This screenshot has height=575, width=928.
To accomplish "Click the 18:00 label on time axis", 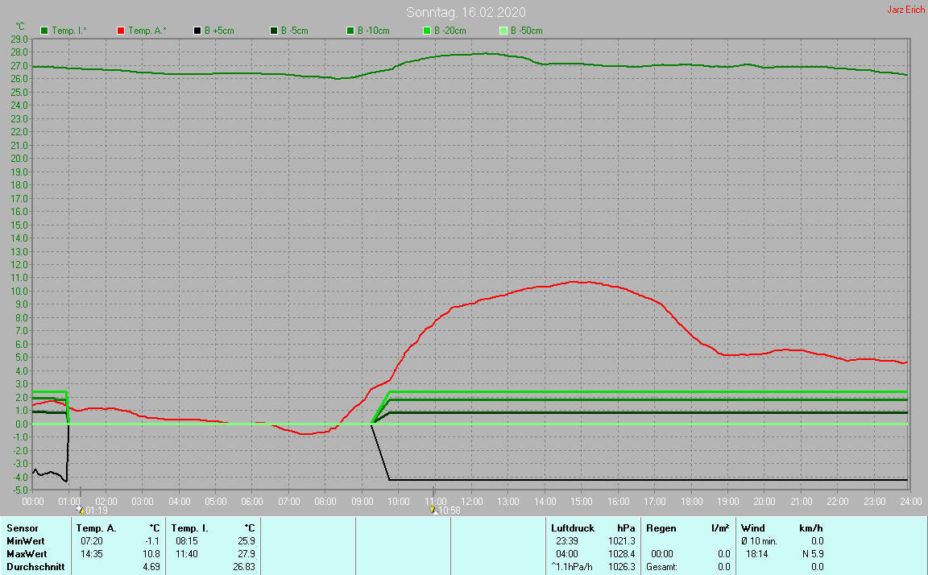I will point(690,501).
